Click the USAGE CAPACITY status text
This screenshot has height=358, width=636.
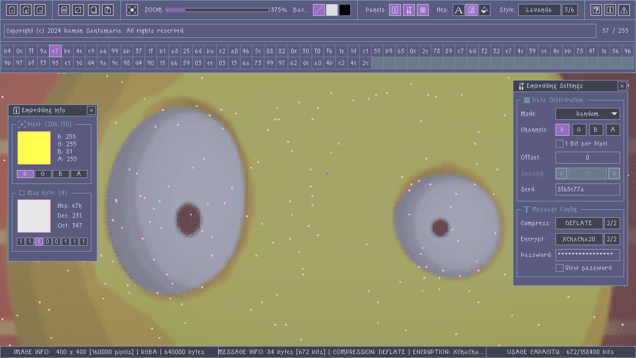560,352
